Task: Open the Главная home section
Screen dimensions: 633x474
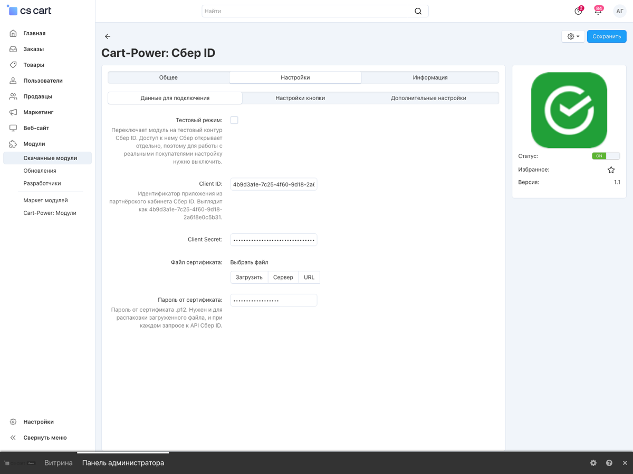Action: pos(34,33)
